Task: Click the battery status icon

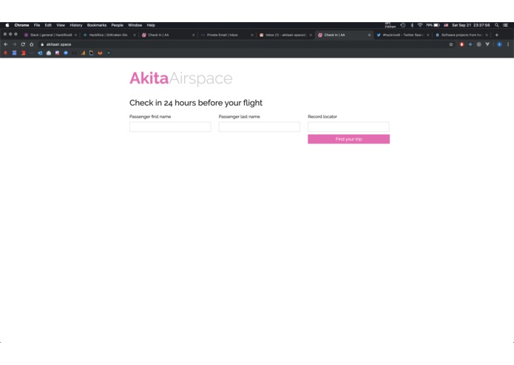Action: point(436,25)
